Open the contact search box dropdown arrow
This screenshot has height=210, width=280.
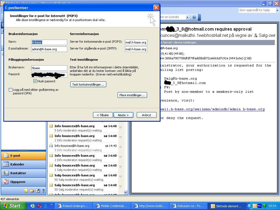coord(187,17)
